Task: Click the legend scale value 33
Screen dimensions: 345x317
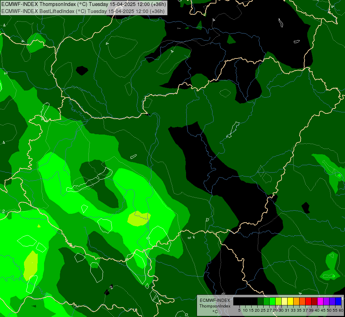Action: [x=293, y=310]
